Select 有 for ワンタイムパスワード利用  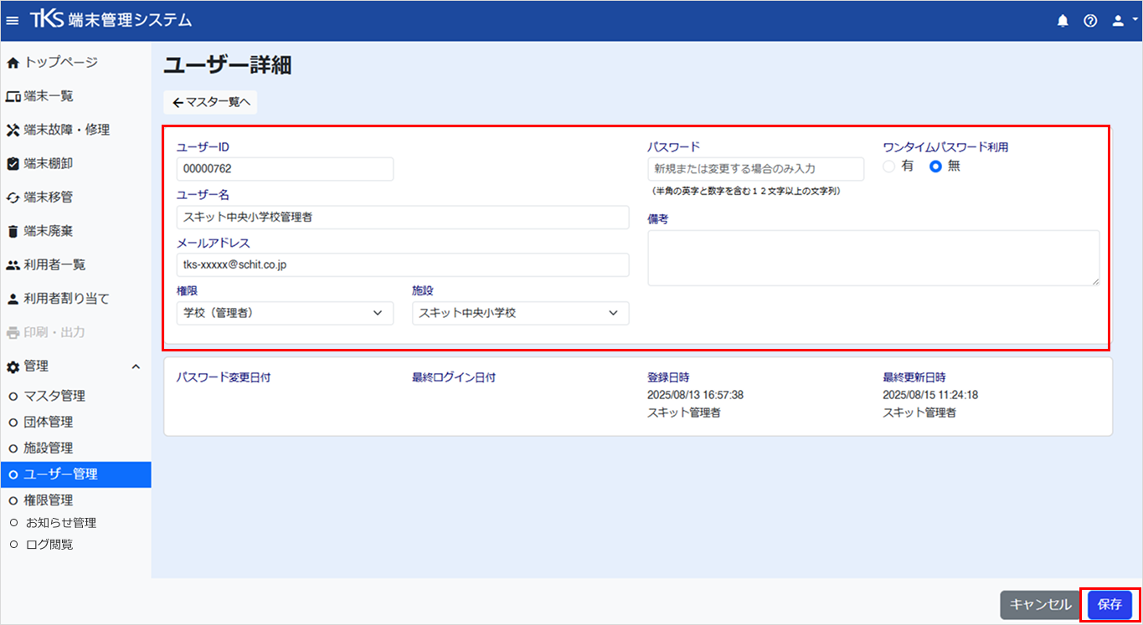click(888, 166)
